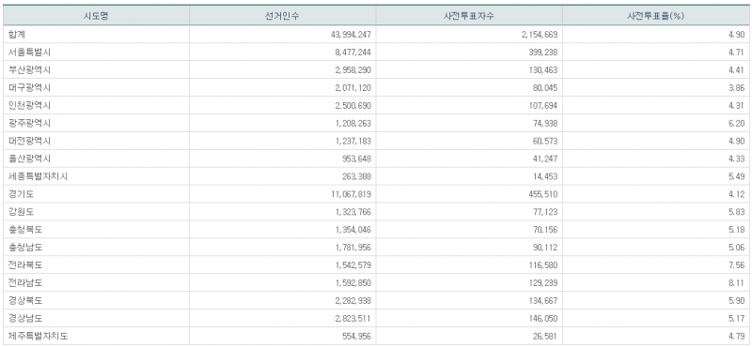
Task: Click the voters value 1,781,956
Action: (x=352, y=248)
